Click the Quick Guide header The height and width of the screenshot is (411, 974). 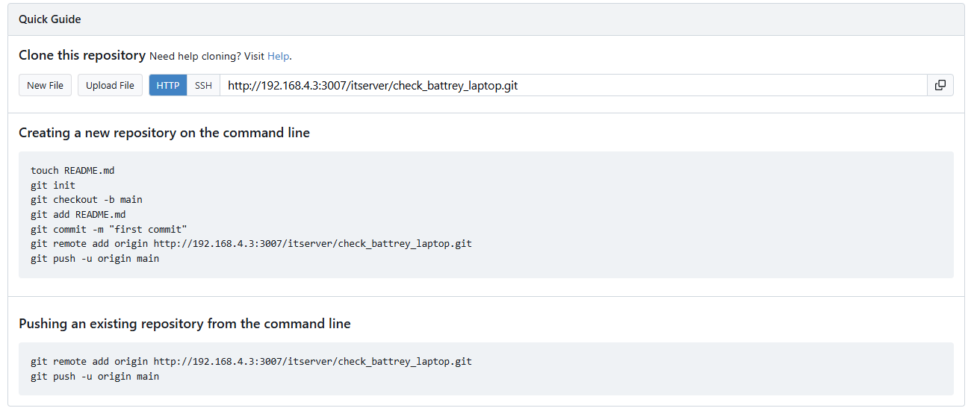coord(50,19)
